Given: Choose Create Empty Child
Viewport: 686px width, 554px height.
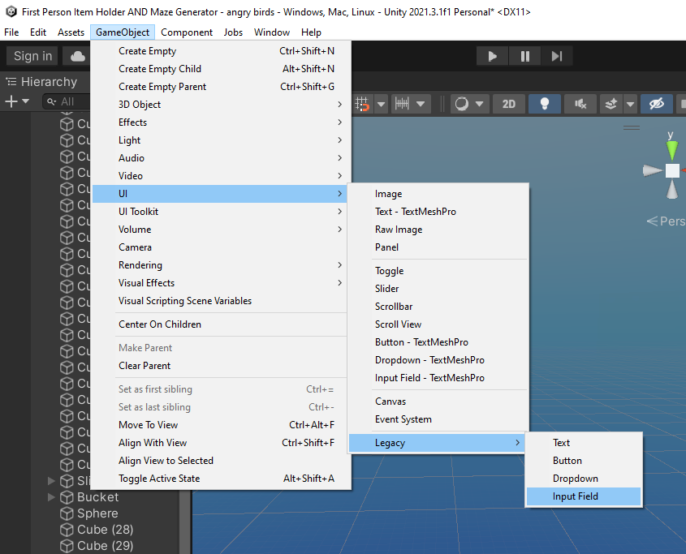Looking at the screenshot, I should click(221, 69).
